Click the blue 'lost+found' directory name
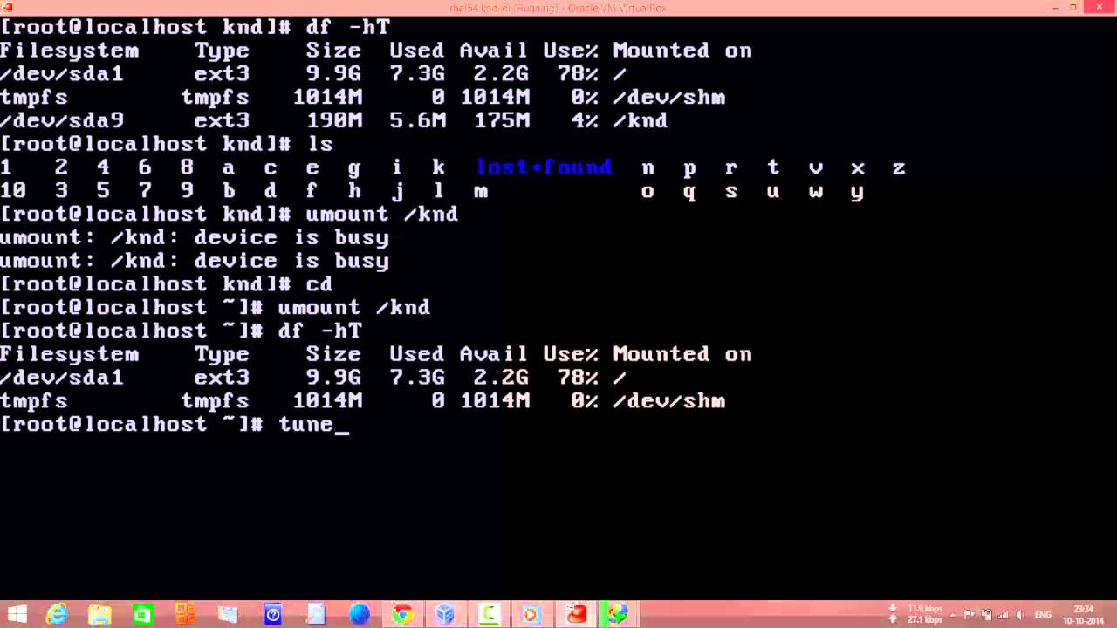 click(x=544, y=167)
